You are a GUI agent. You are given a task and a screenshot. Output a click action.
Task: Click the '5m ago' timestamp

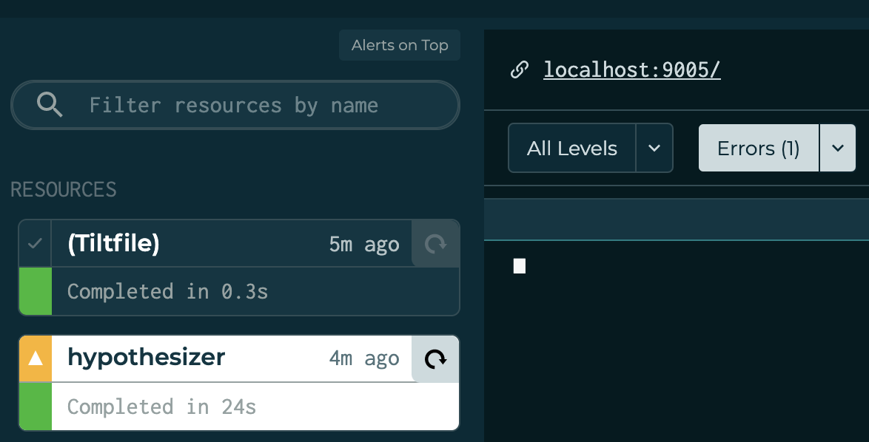(364, 244)
